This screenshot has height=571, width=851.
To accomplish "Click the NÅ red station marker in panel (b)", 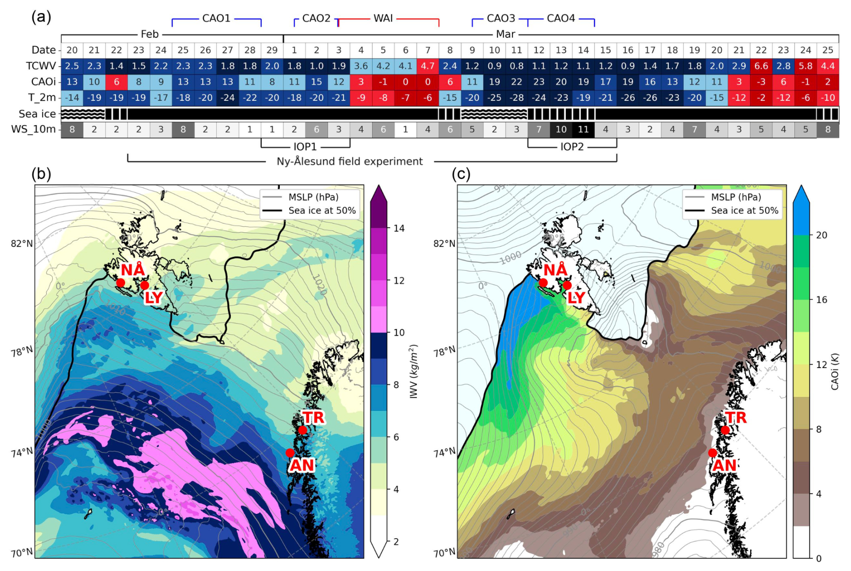I will pyautogui.click(x=121, y=283).
